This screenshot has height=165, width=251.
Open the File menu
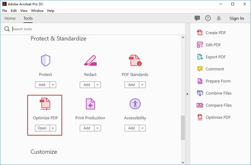pyautogui.click(x=4, y=11)
